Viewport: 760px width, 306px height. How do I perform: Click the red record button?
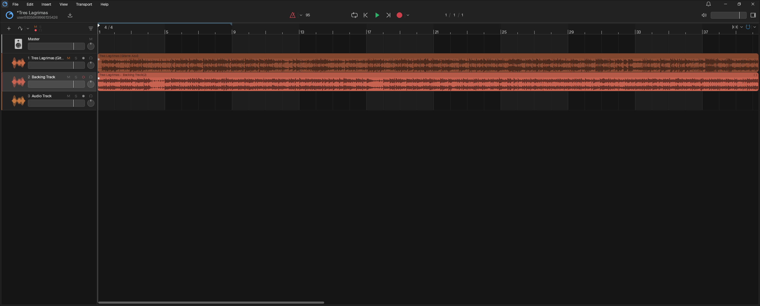coord(399,15)
